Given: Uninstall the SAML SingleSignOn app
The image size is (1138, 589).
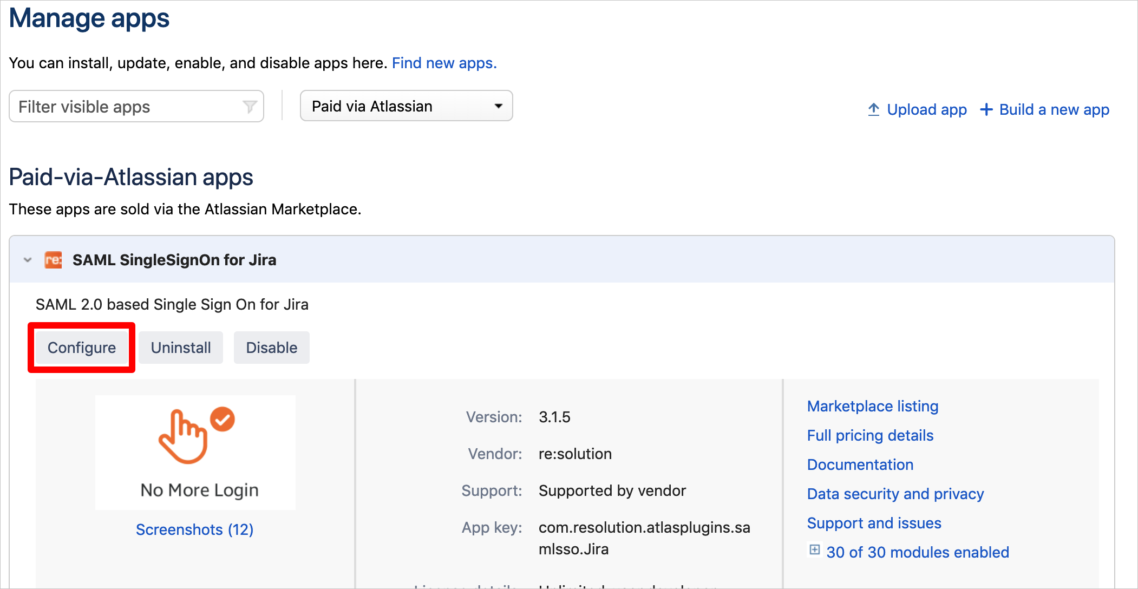Looking at the screenshot, I should point(180,348).
